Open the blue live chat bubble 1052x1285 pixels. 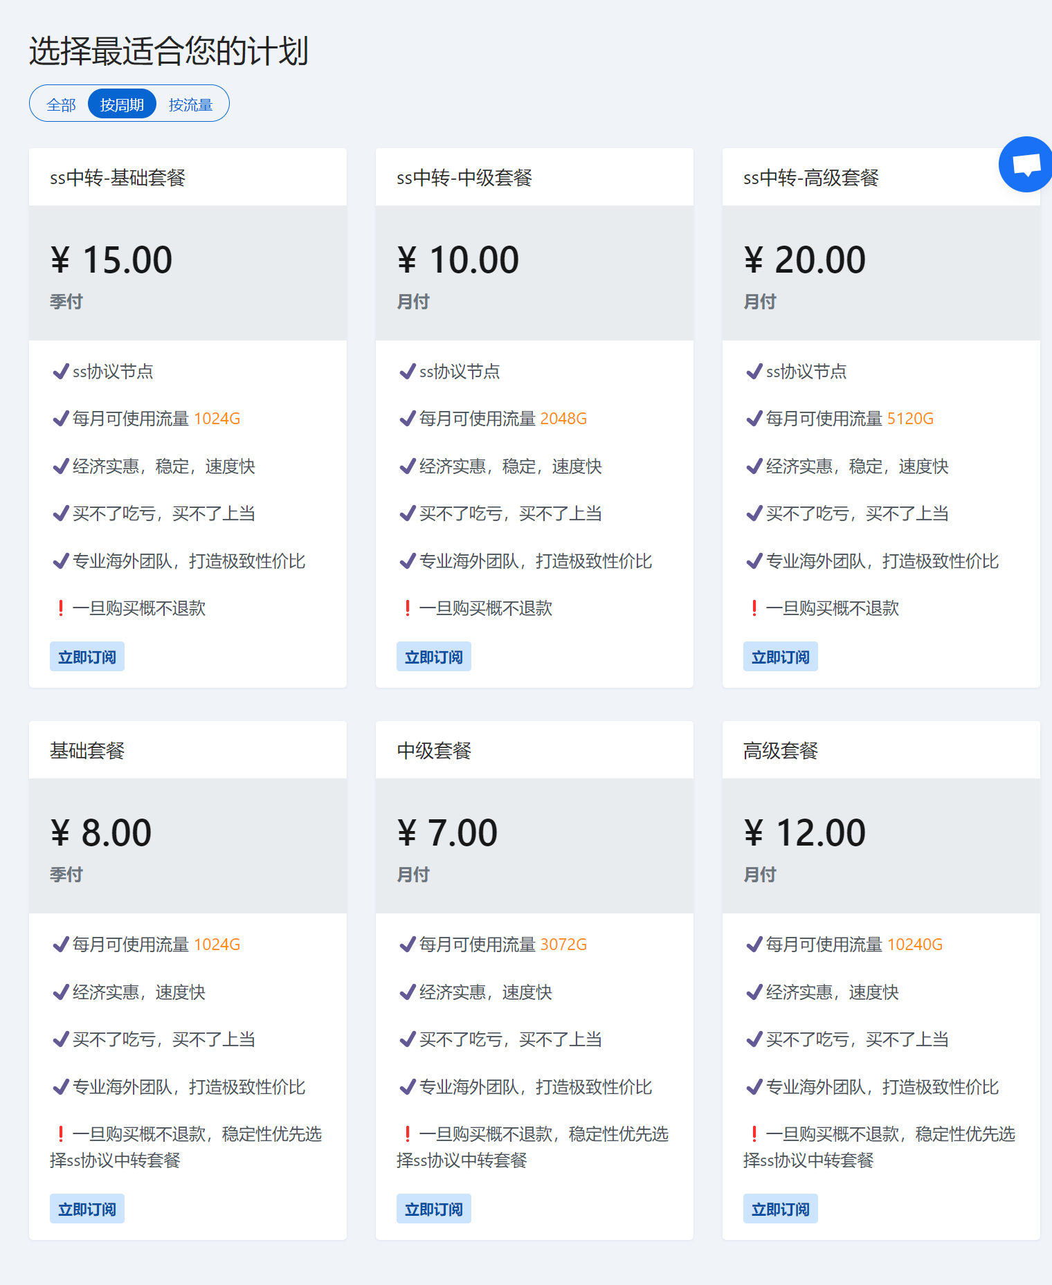point(1026,165)
